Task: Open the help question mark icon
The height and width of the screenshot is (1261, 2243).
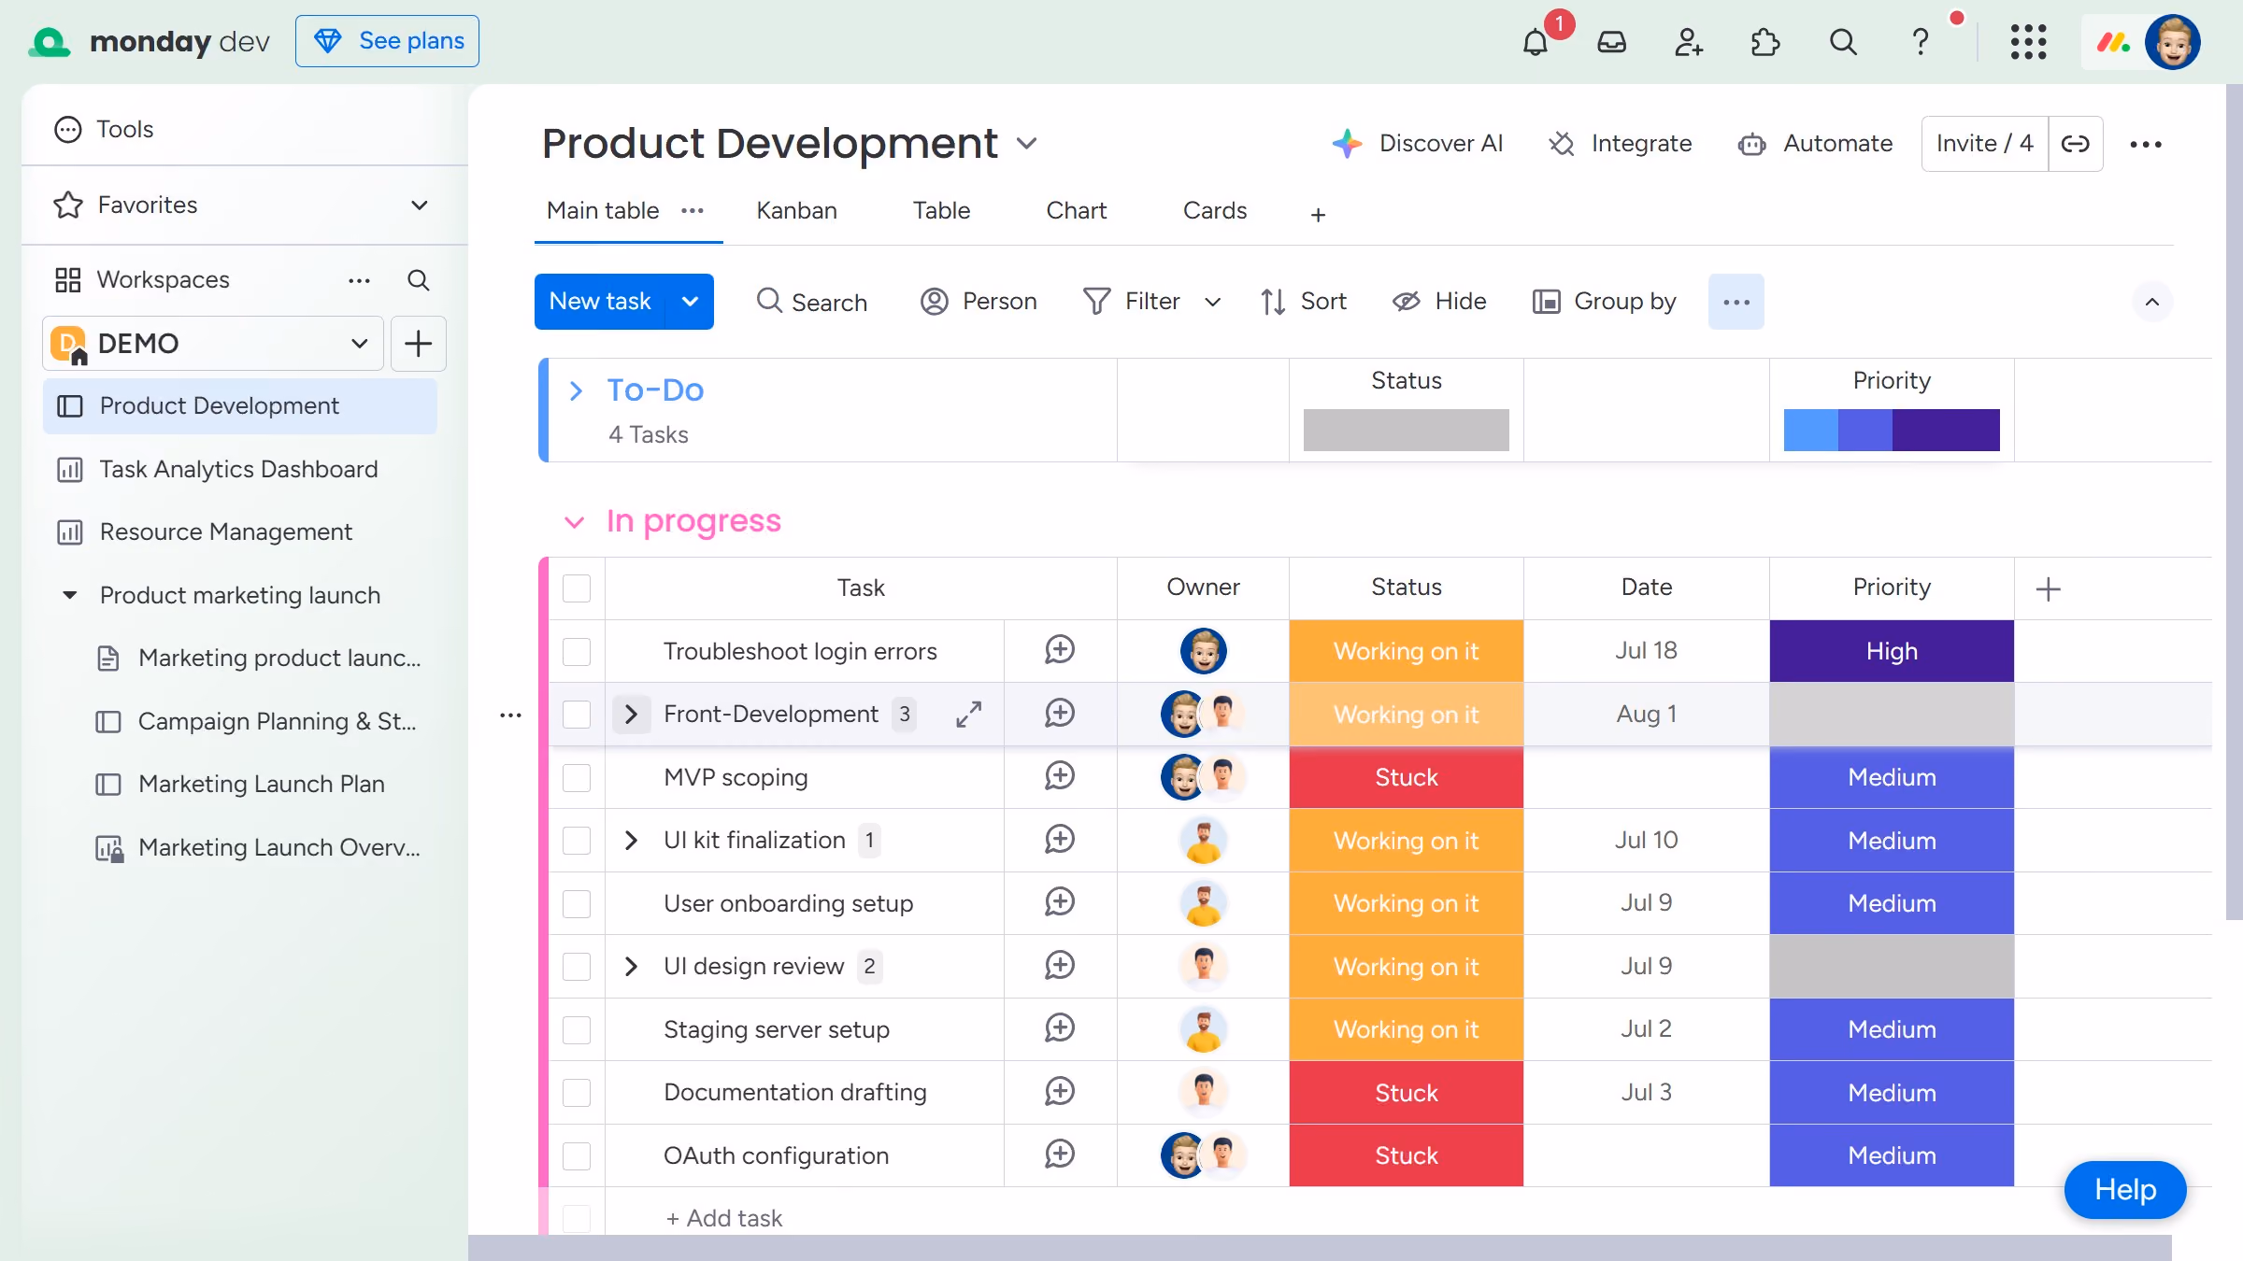Action: tap(1921, 42)
